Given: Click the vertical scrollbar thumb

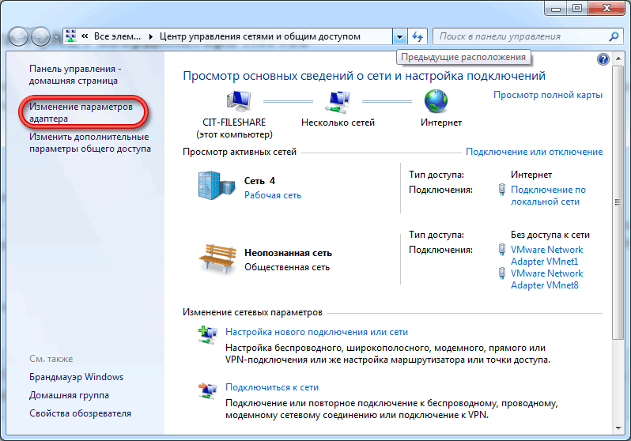Looking at the screenshot, I should pyautogui.click(x=618, y=202).
